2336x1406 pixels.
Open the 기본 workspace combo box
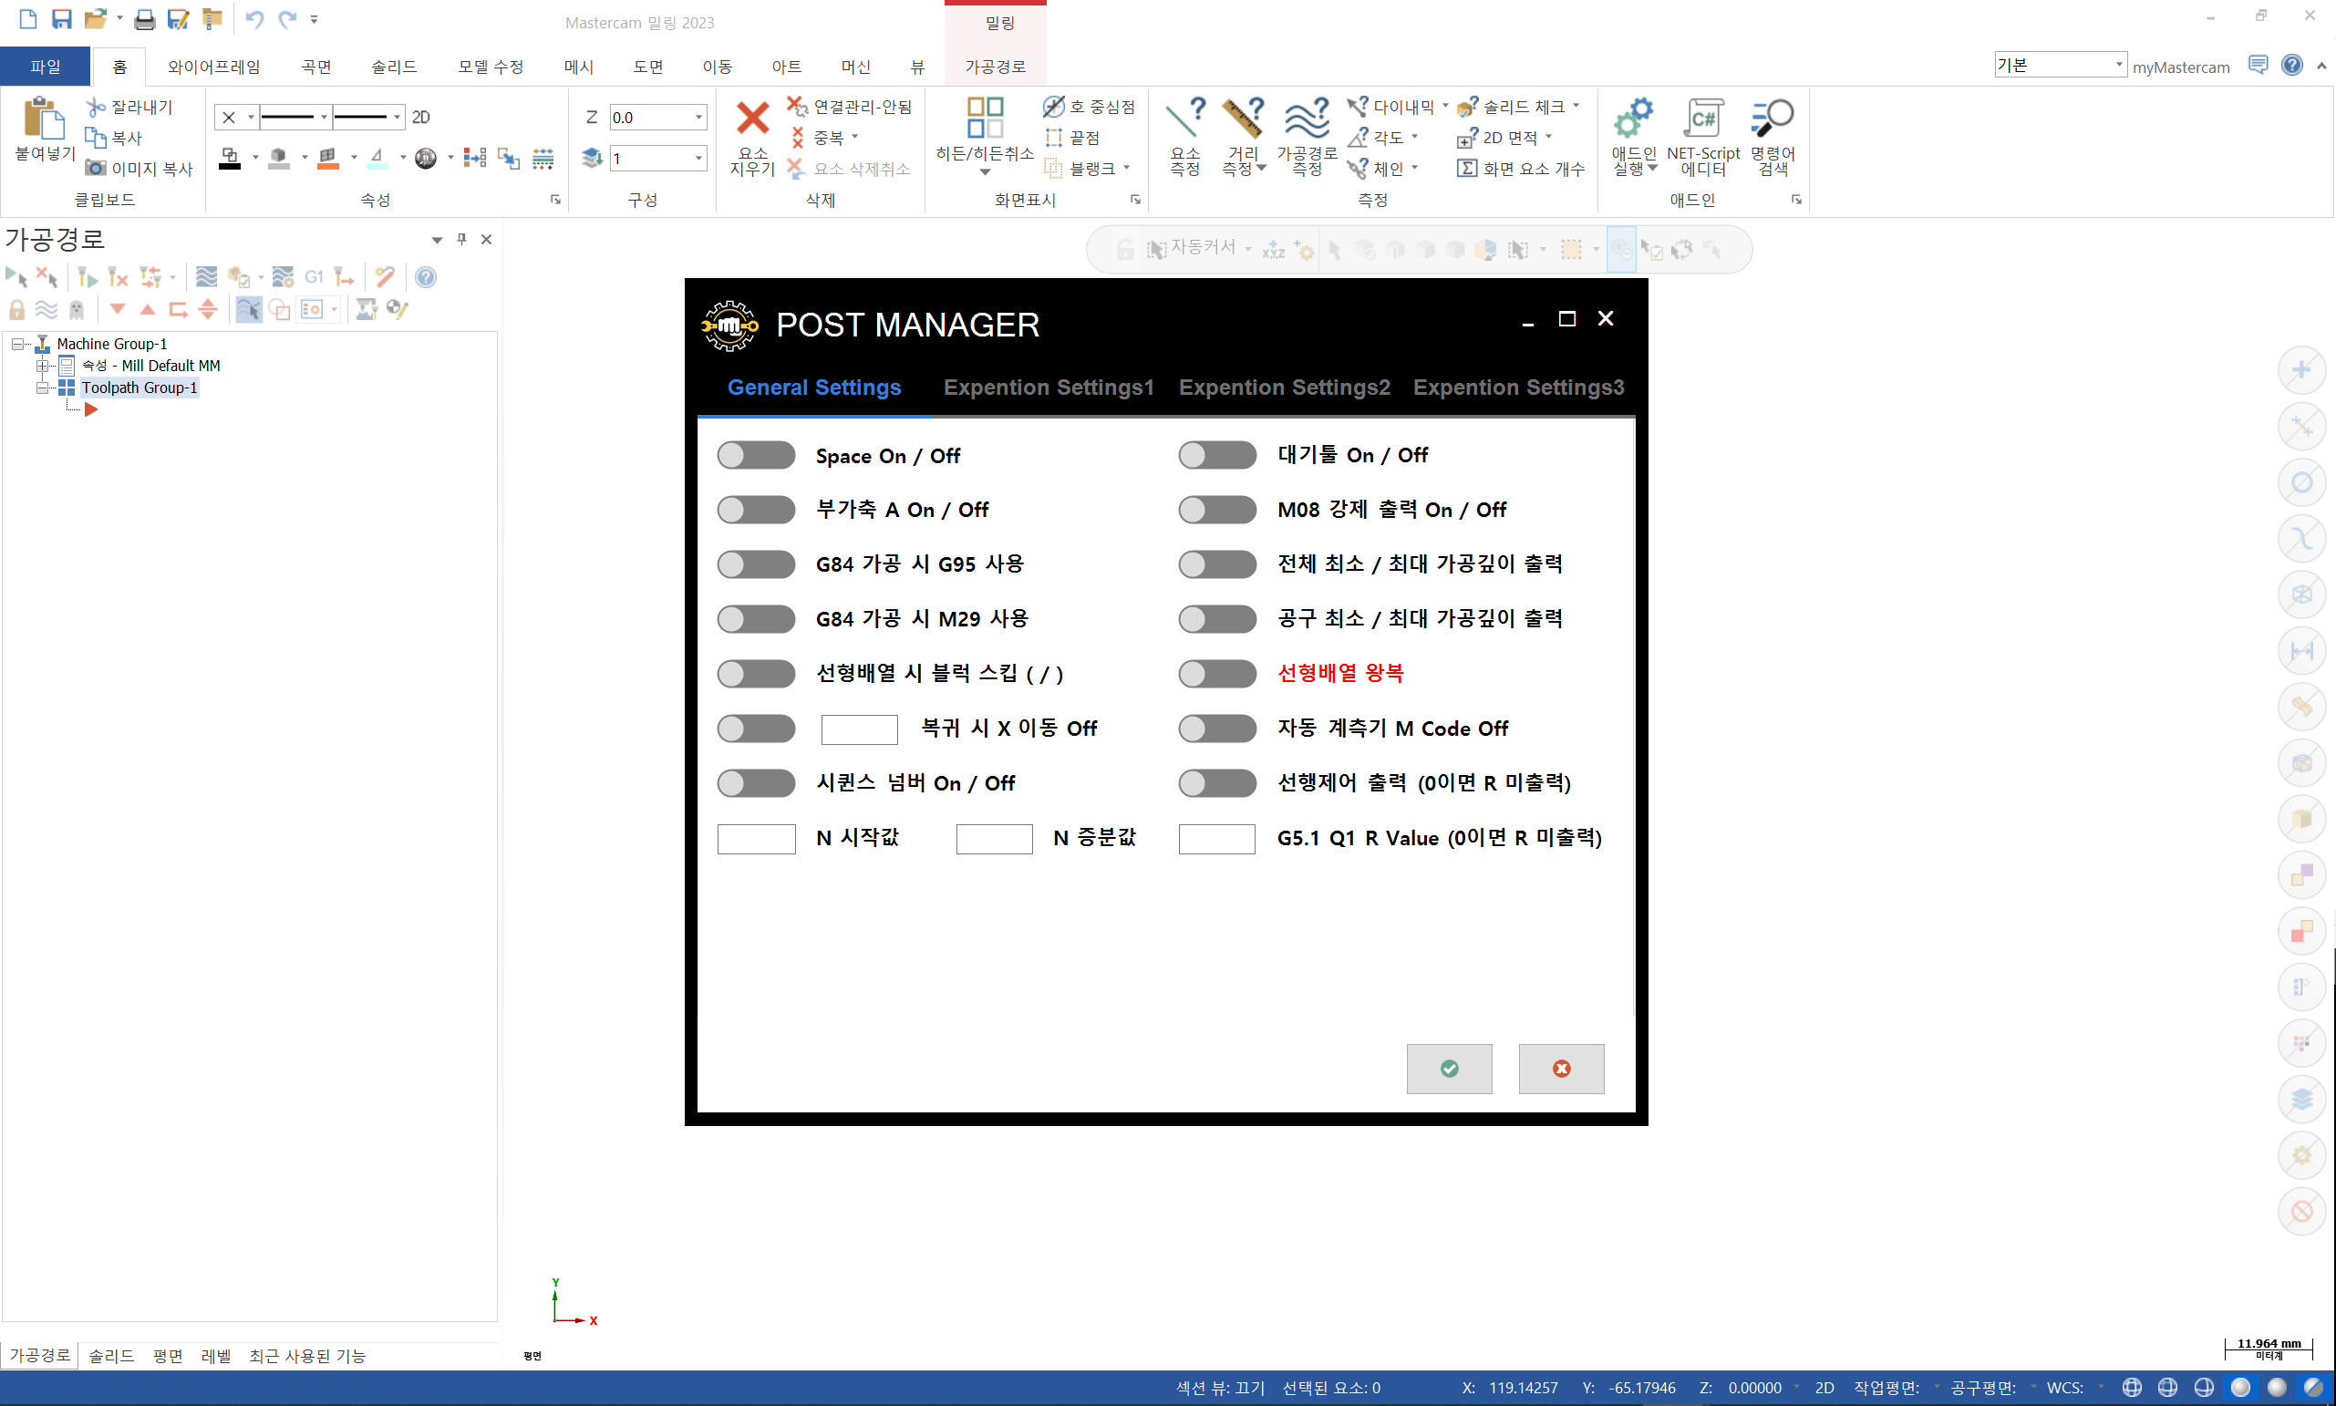click(2118, 65)
